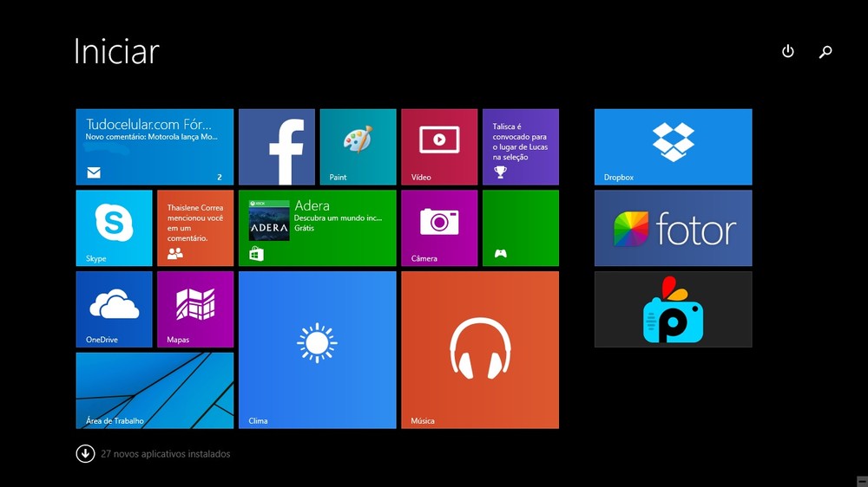868x487 pixels.
Task: Open the Paint app tile
Action: pos(358,146)
